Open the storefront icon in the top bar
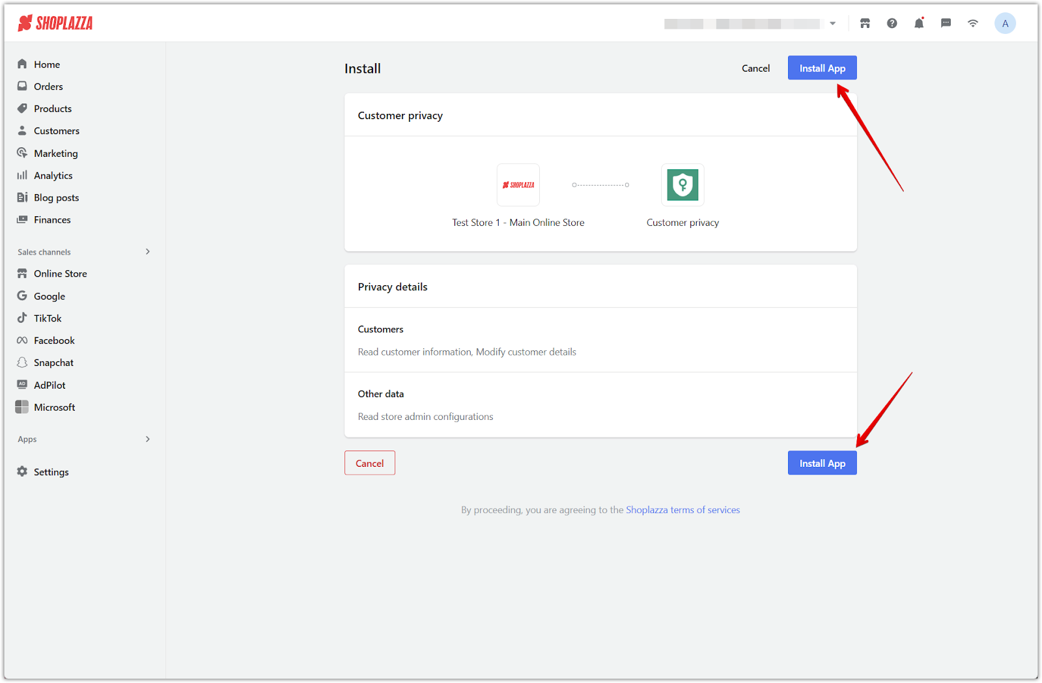The height and width of the screenshot is (683, 1042). click(865, 23)
